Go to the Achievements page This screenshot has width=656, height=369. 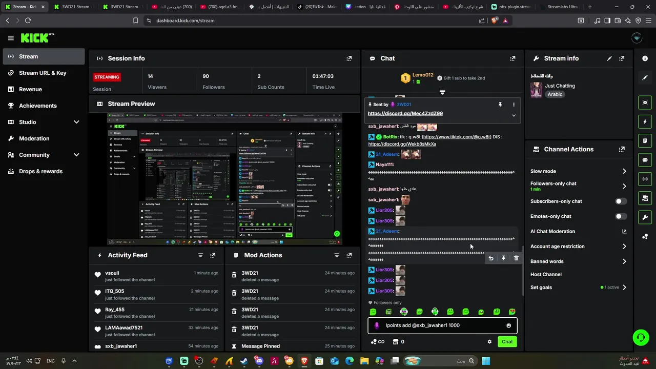[44, 106]
